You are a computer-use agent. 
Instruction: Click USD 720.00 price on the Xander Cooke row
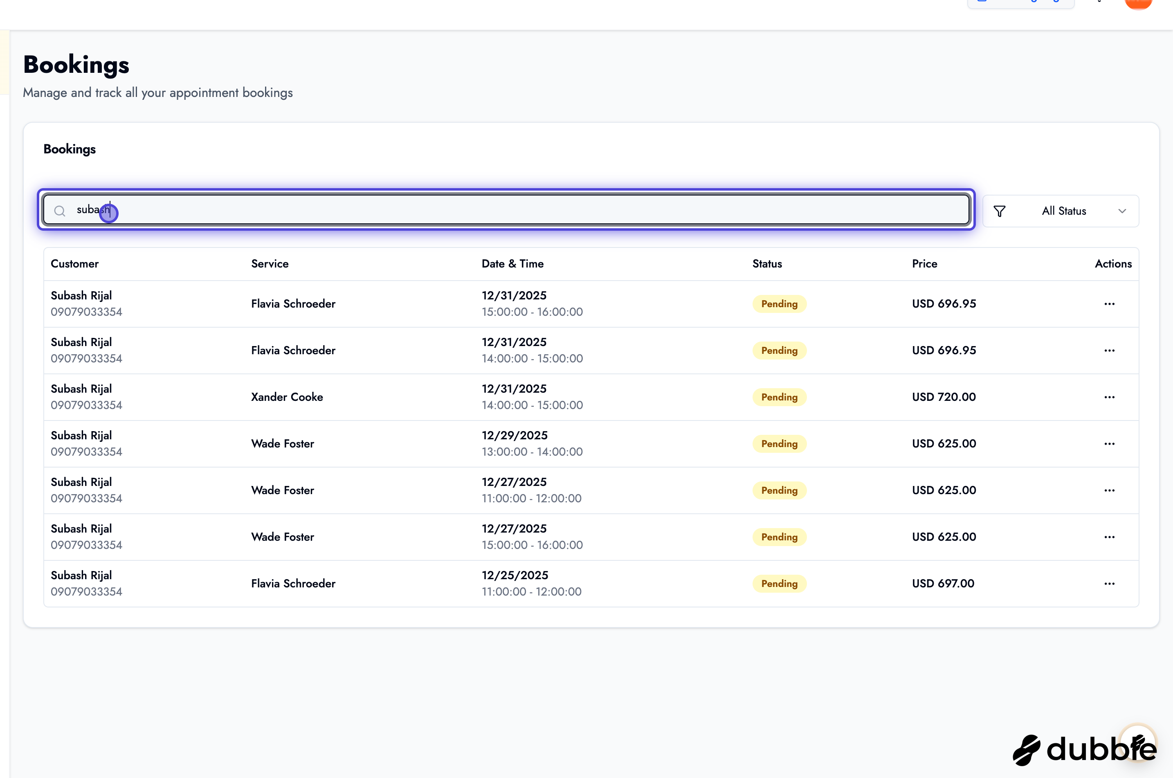943,396
